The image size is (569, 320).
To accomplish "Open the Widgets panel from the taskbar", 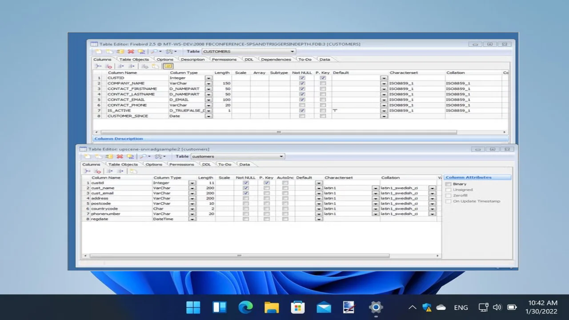I will click(219, 307).
